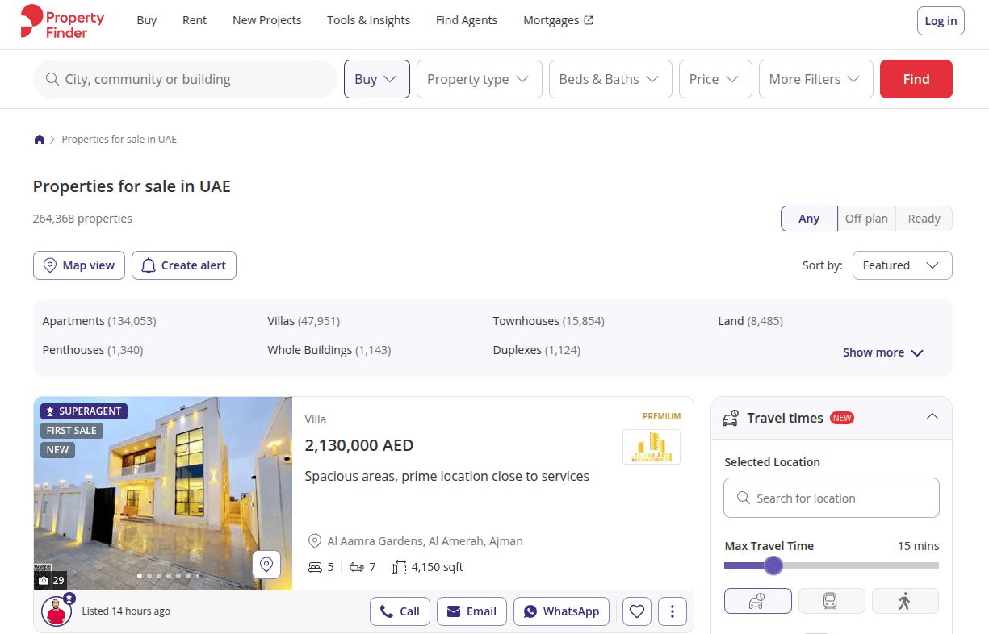Select the Off-plan filter option
The image size is (989, 634).
[866, 219]
